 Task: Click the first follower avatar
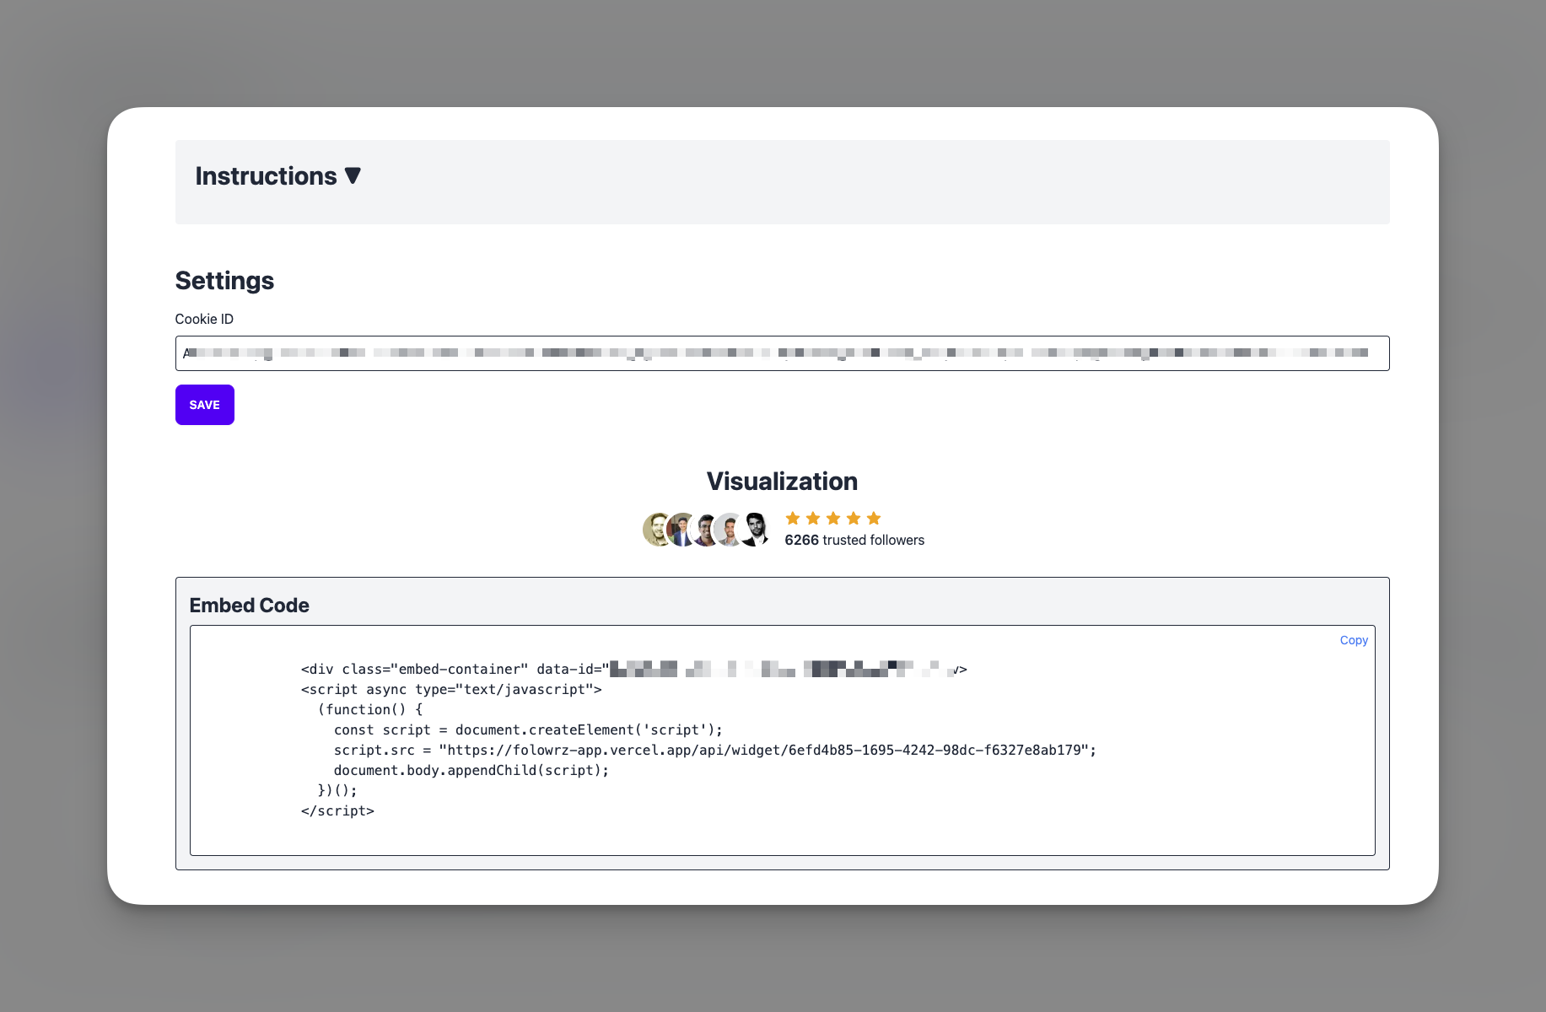tap(656, 530)
